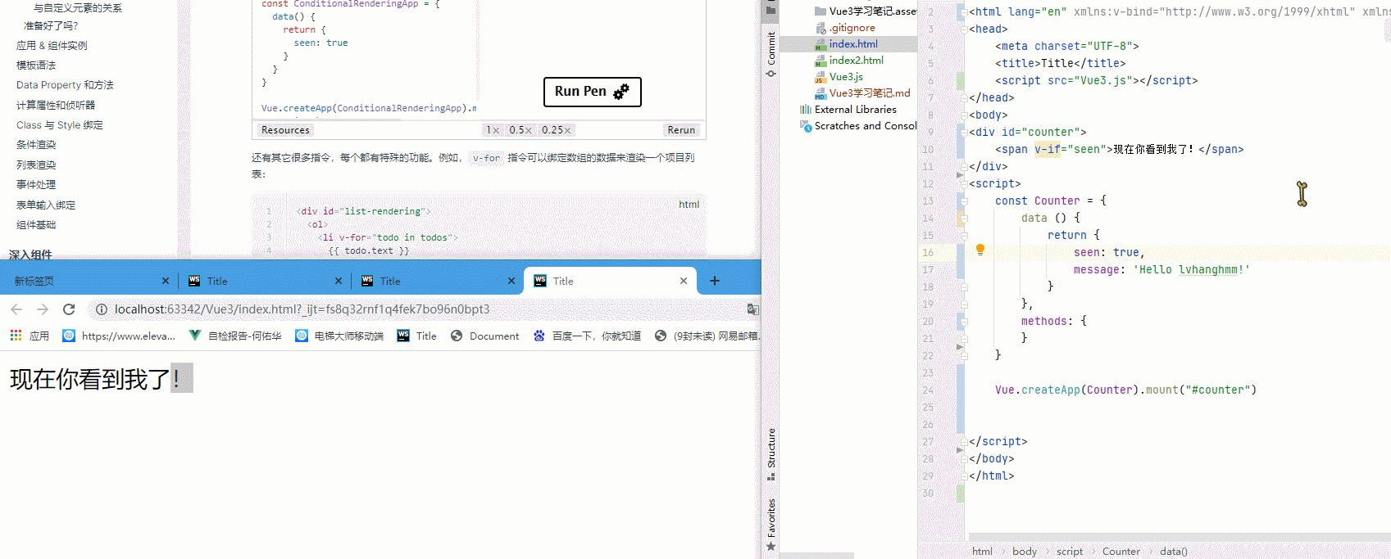
Task: Open the 列表渲染 sidebar link
Action: [x=36, y=165]
